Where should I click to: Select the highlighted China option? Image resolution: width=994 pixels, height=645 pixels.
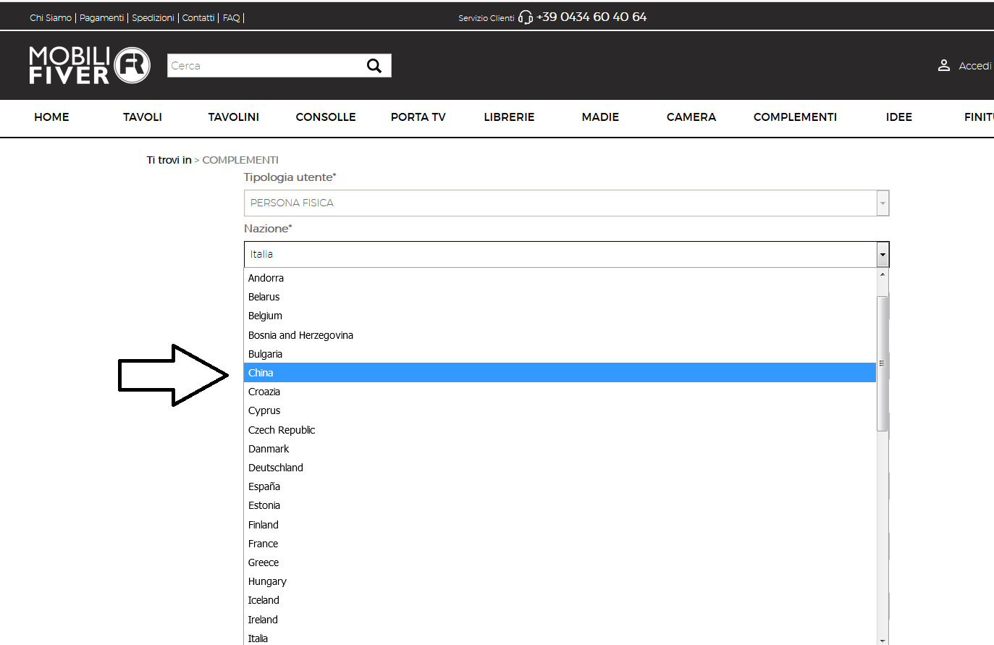[560, 373]
